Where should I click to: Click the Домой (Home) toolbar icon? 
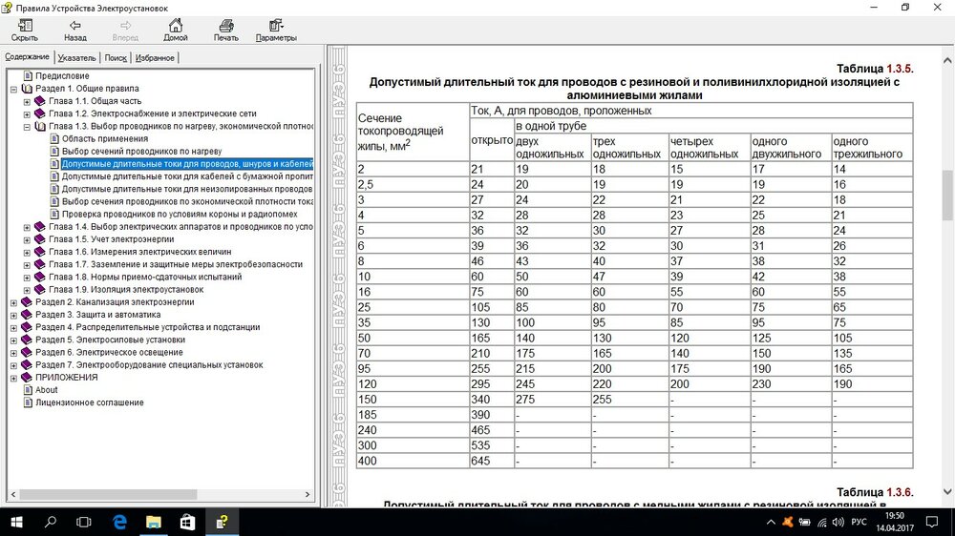point(175,30)
